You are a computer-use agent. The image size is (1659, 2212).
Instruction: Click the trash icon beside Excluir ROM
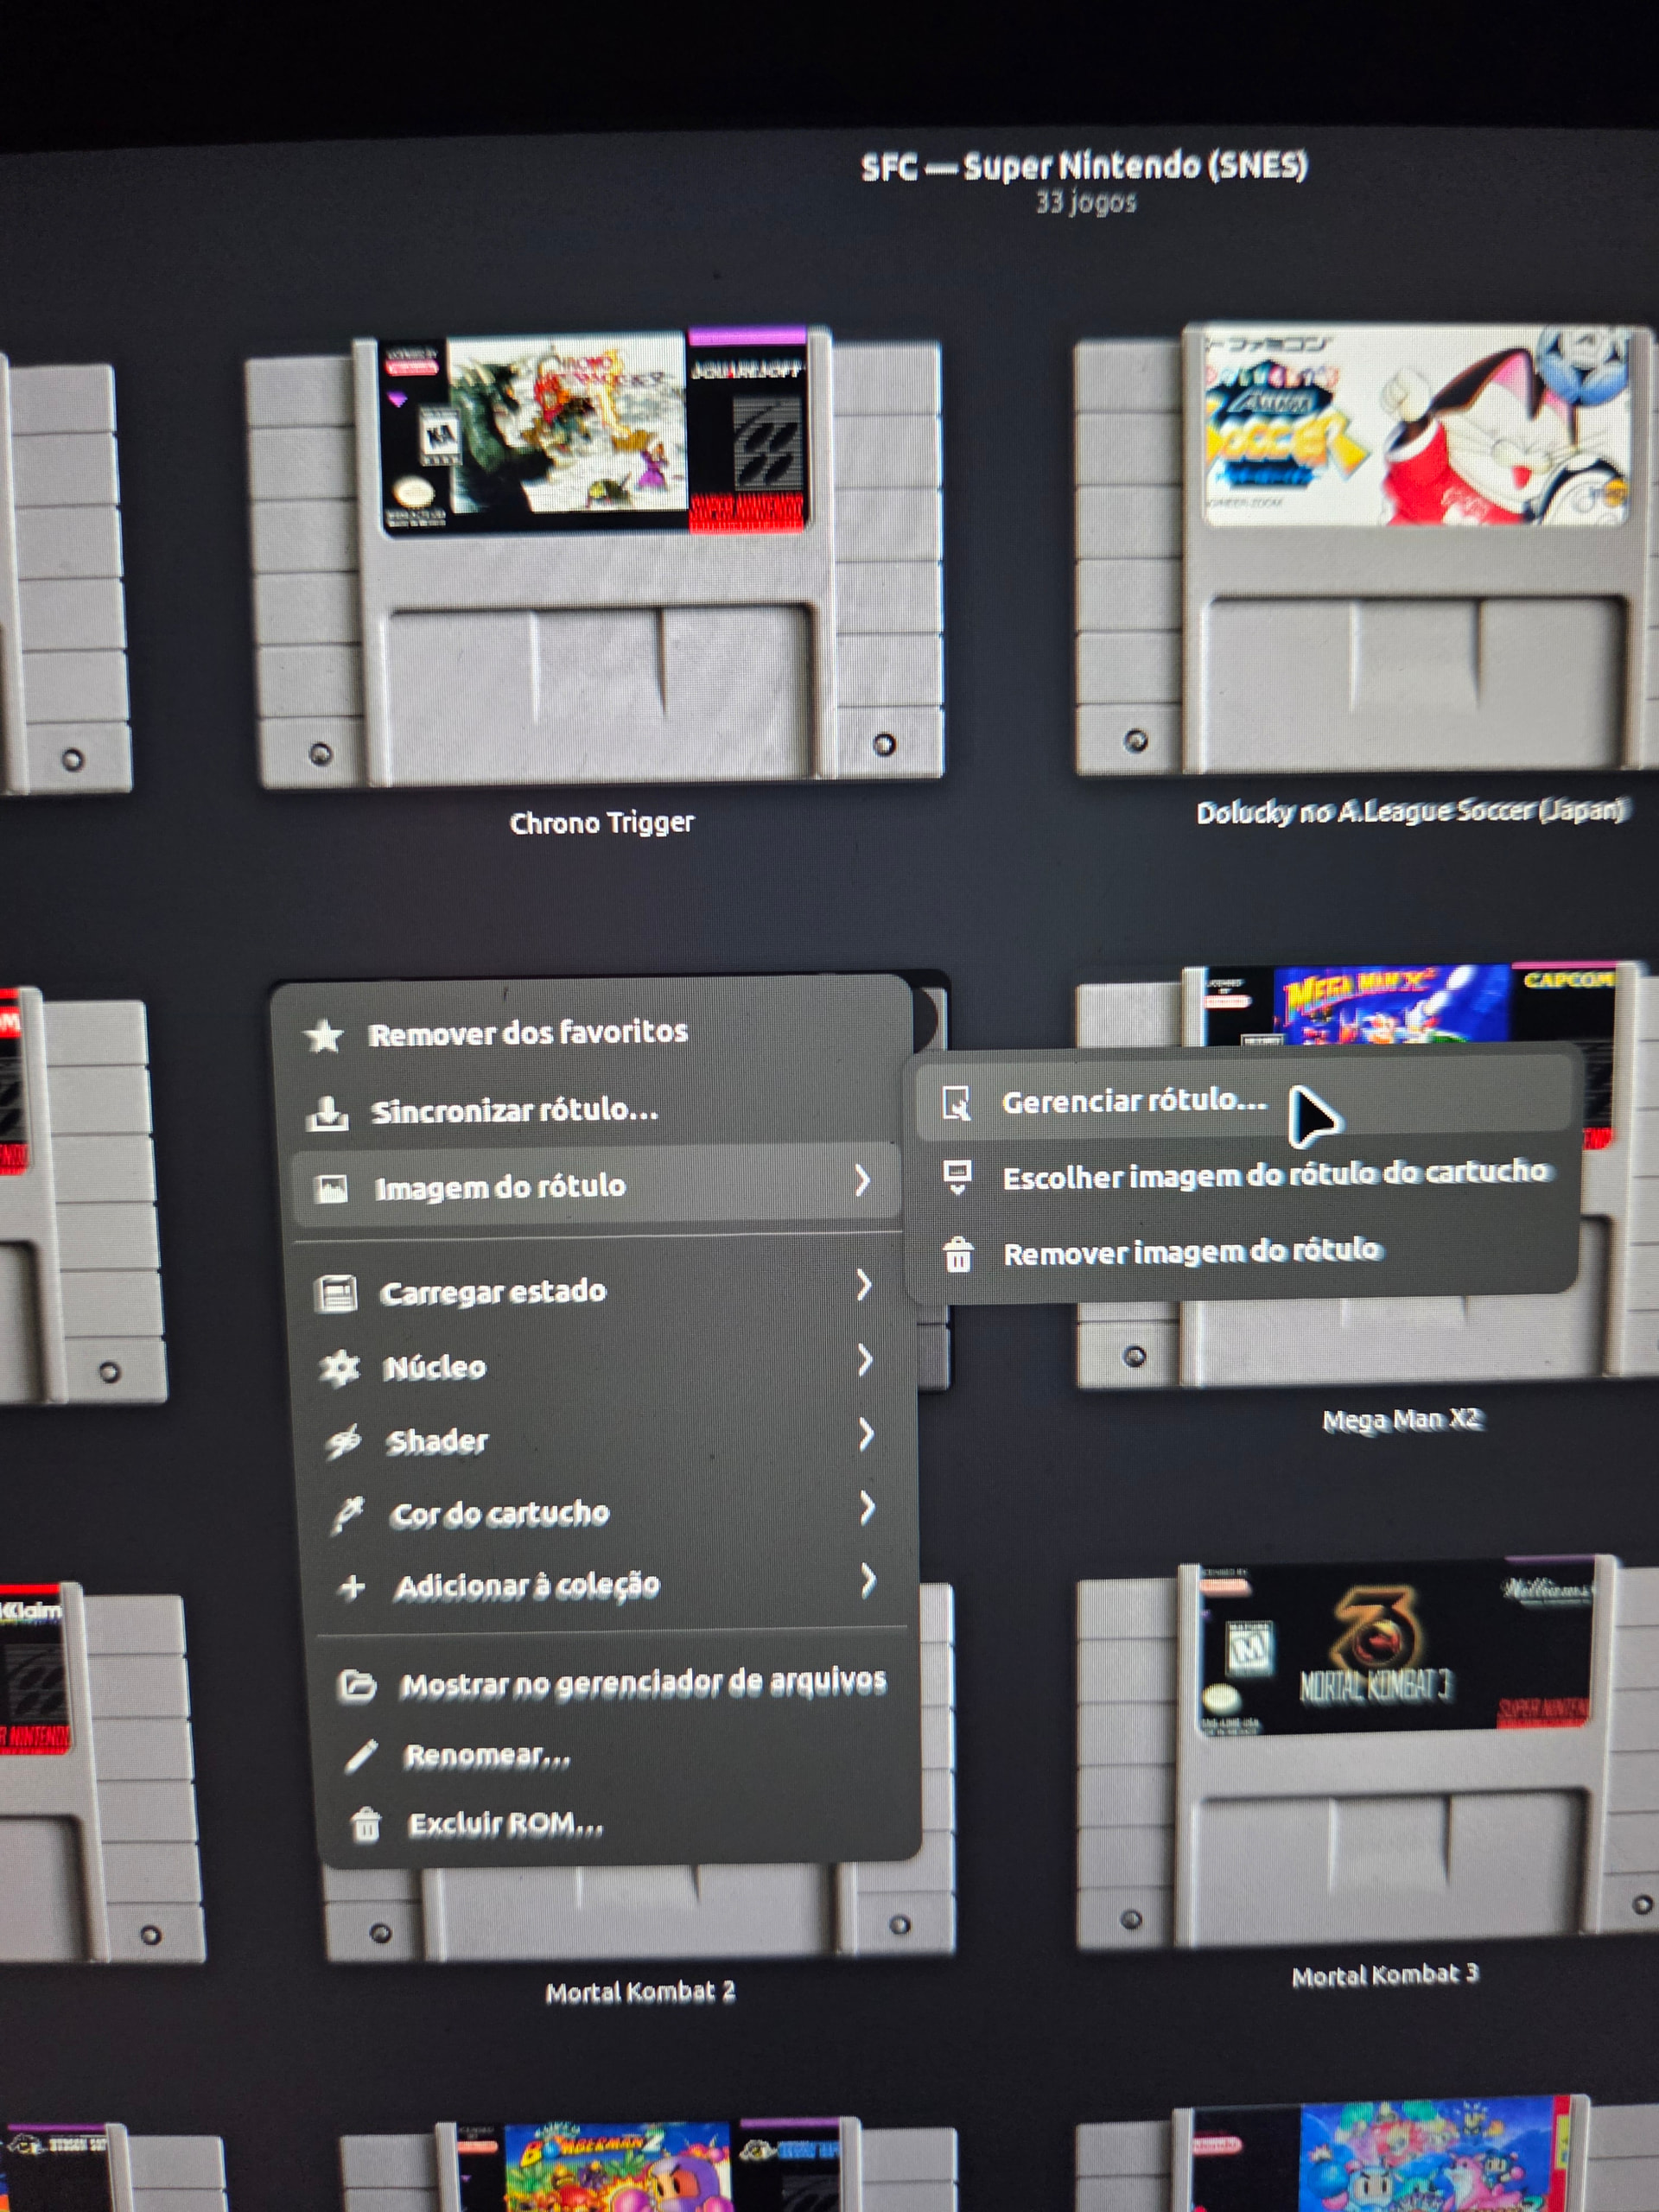[x=366, y=1825]
